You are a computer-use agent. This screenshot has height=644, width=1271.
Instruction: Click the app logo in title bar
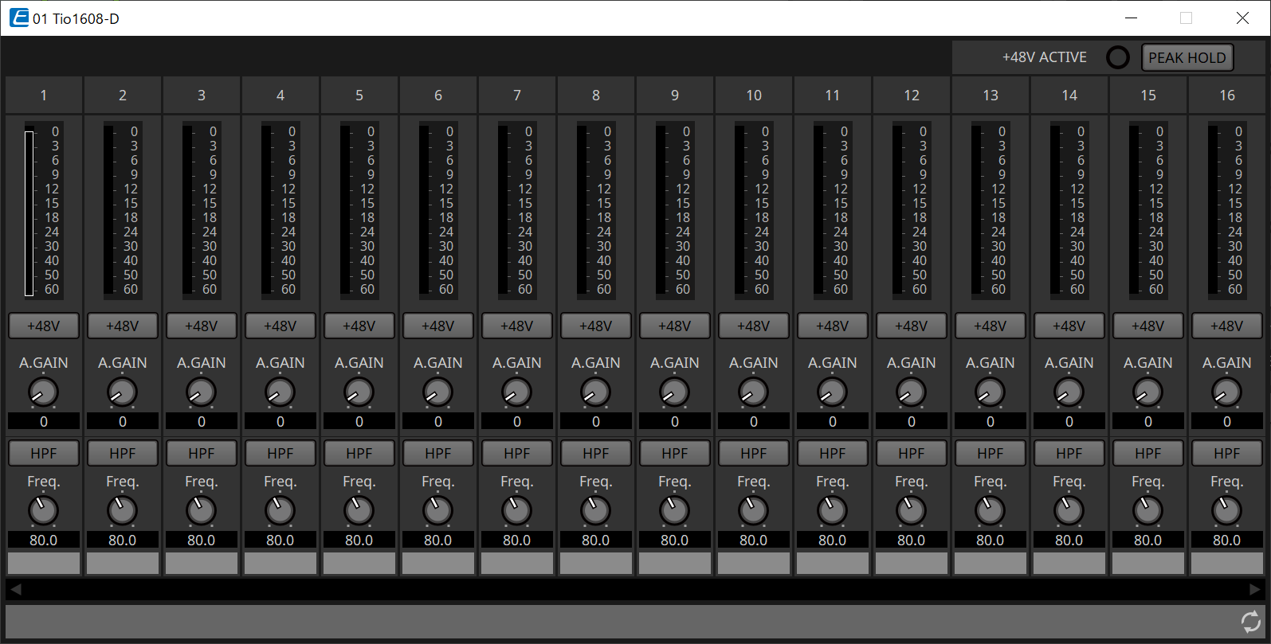19,18
